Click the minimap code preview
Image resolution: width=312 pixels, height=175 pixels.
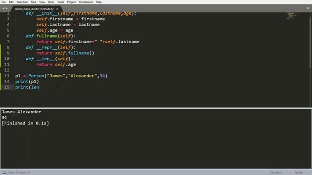click(x=292, y=16)
